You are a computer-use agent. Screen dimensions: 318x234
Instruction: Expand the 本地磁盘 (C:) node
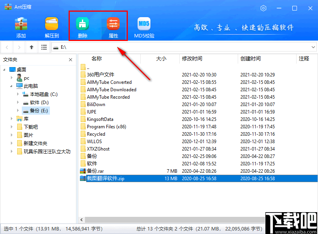18,94
